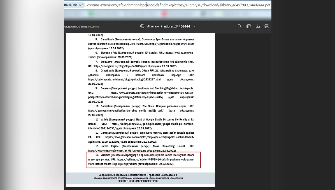This screenshot has width=335, height=190.
Task: Click the reference 12 'GameSpot' text
Action: coord(107,133)
